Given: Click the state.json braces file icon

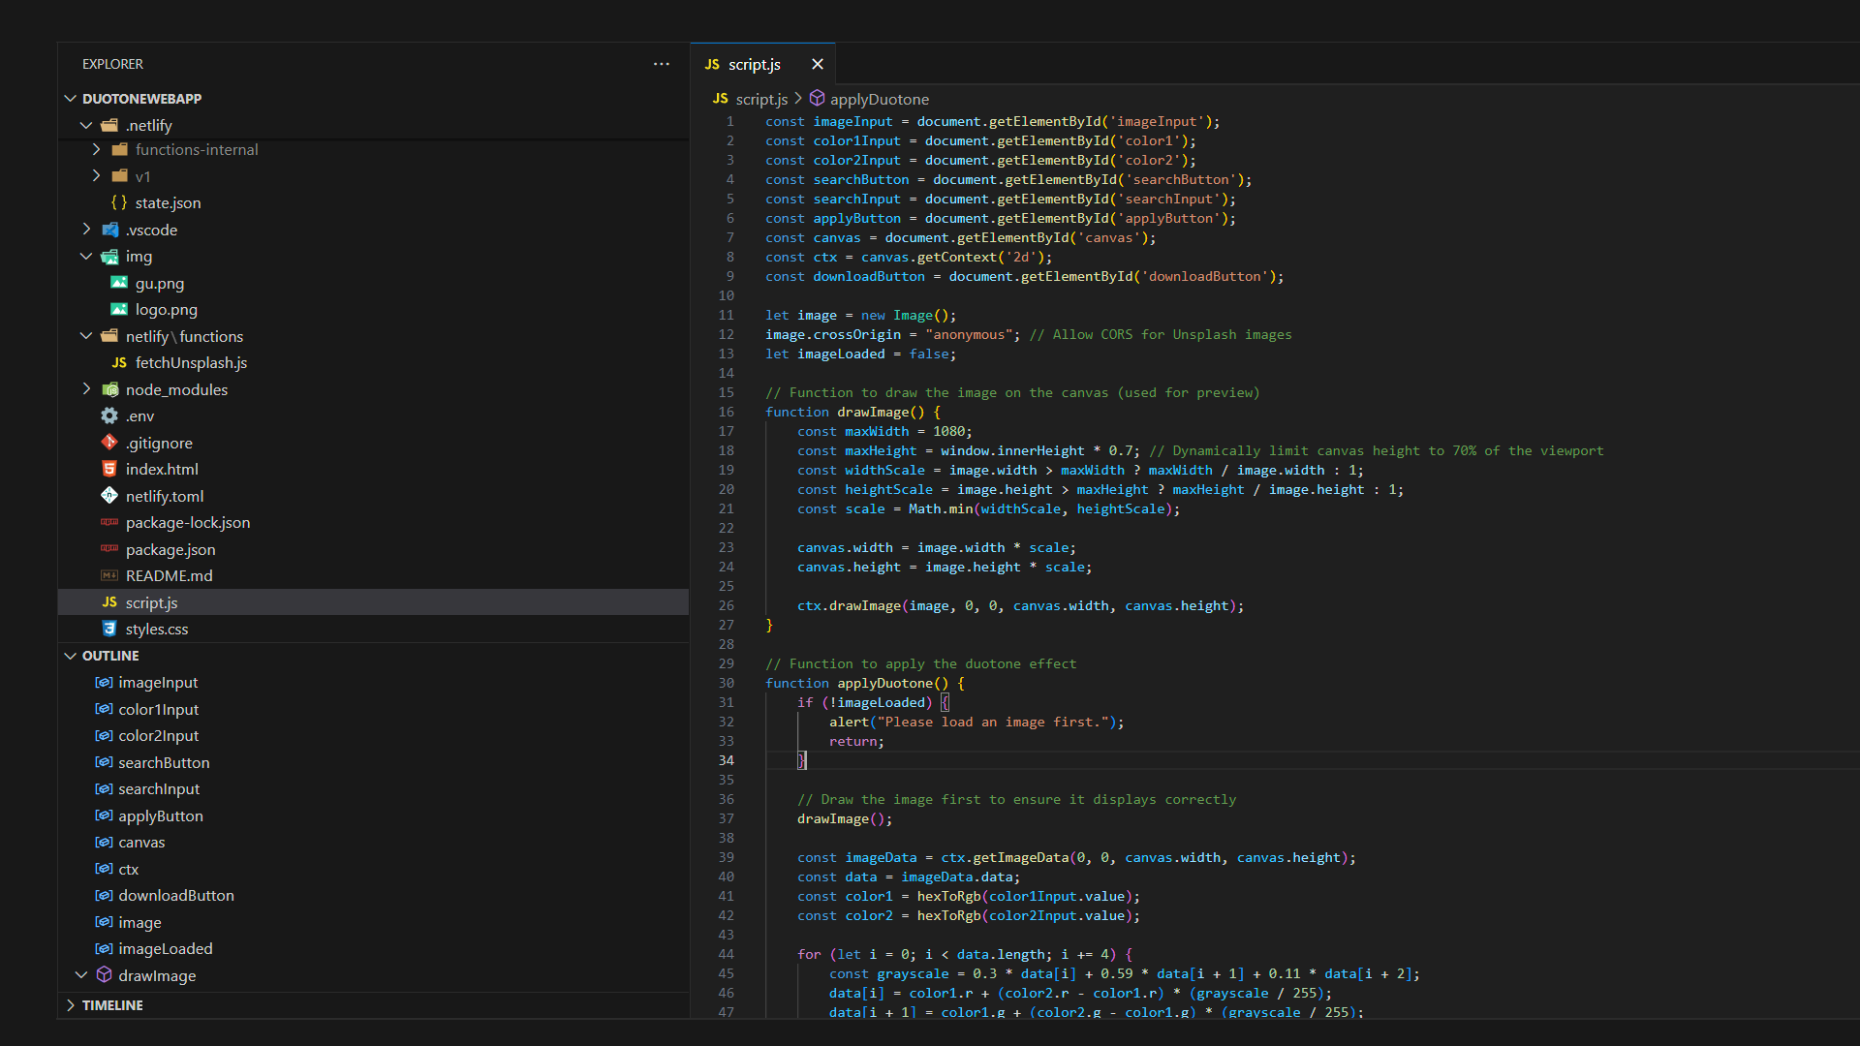Looking at the screenshot, I should [x=119, y=202].
